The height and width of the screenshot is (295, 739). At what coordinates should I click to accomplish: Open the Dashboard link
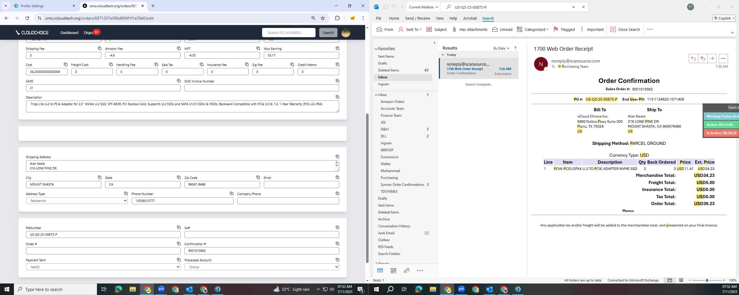pos(69,33)
